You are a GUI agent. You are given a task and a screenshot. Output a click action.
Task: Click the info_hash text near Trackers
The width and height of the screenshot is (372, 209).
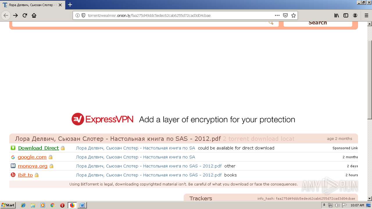click(306, 199)
